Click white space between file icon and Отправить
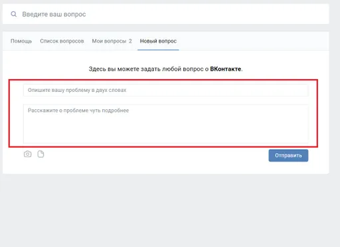Screen dimensions: 340x247 (x=155, y=154)
